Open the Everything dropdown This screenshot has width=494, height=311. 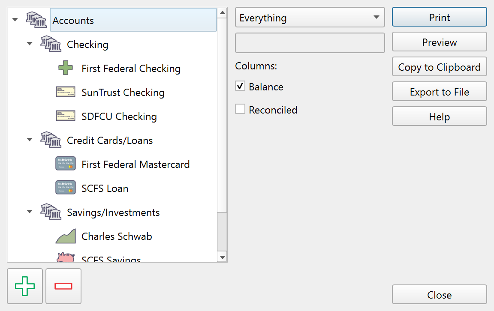point(310,17)
